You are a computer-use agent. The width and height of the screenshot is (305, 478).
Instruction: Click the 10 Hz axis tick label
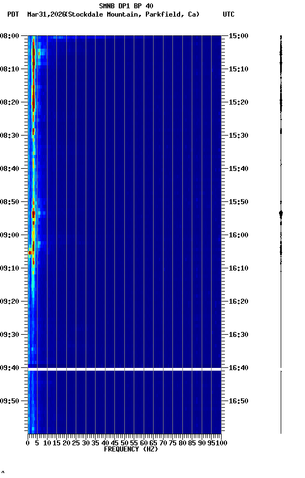(47, 444)
